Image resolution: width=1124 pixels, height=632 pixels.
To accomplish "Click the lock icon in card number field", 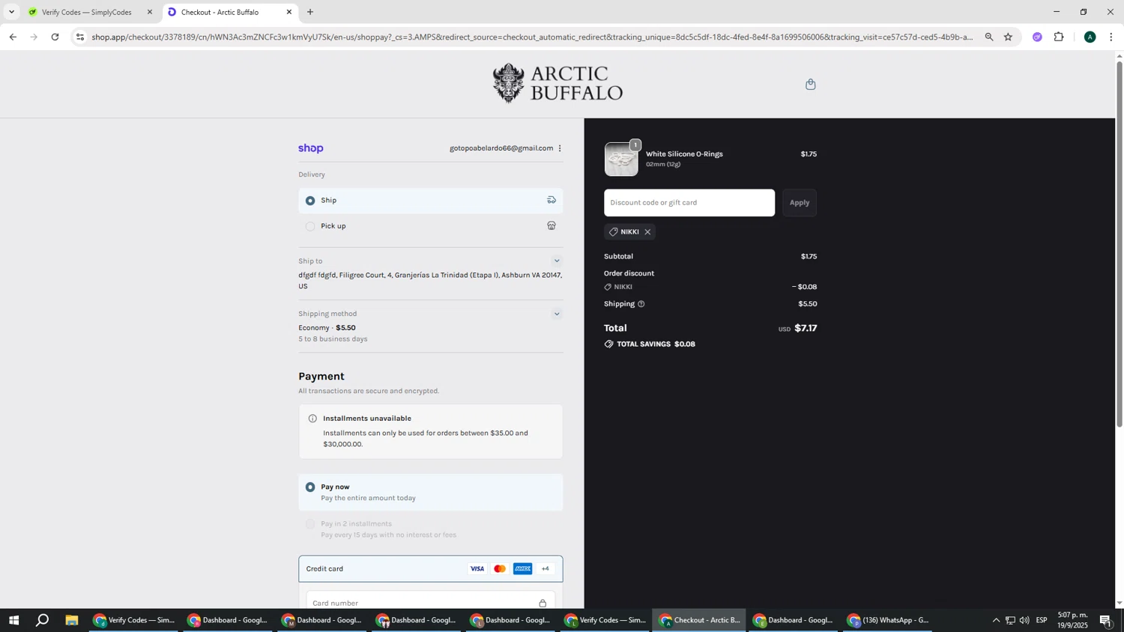I will point(543,604).
